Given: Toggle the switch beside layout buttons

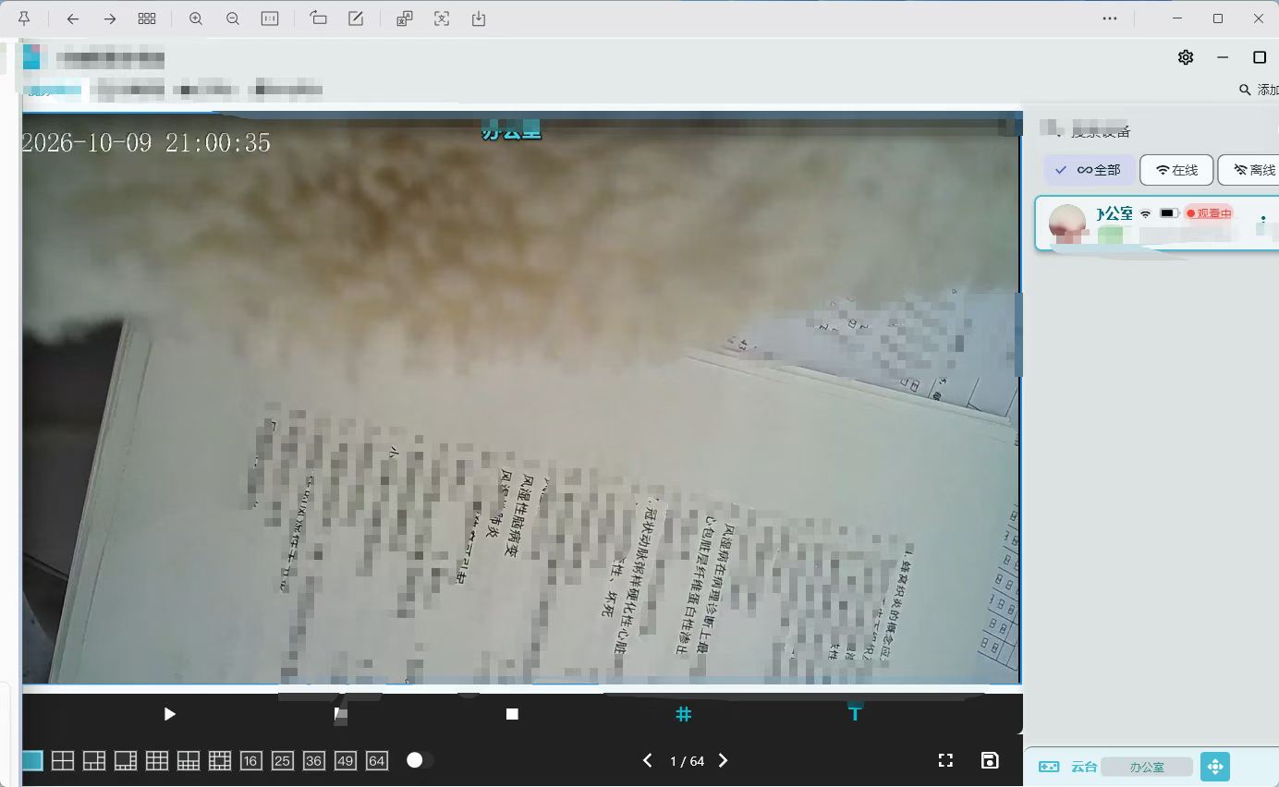Looking at the screenshot, I should click(420, 760).
